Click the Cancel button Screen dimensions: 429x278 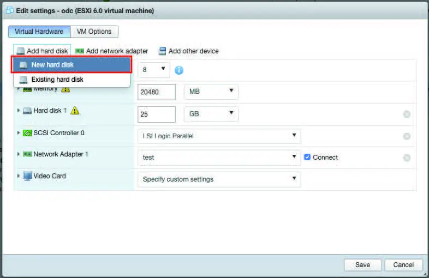(403, 264)
